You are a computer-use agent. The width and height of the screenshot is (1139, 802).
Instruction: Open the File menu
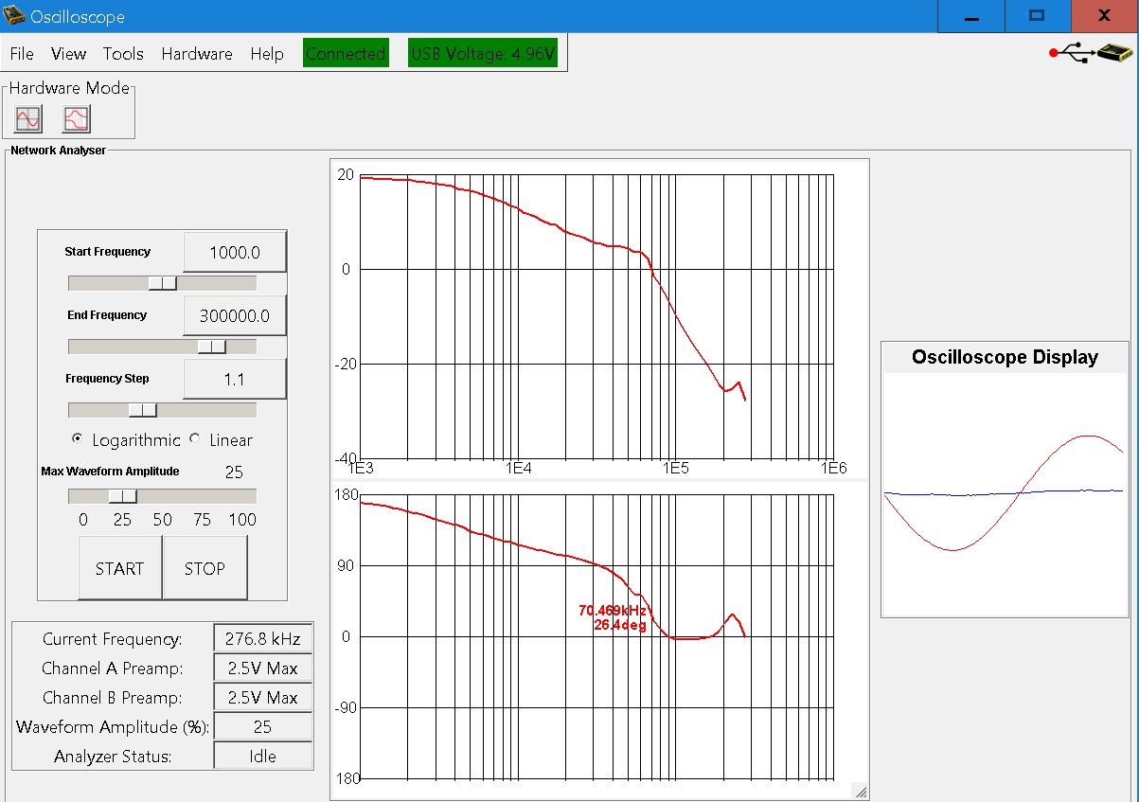pyautogui.click(x=21, y=54)
